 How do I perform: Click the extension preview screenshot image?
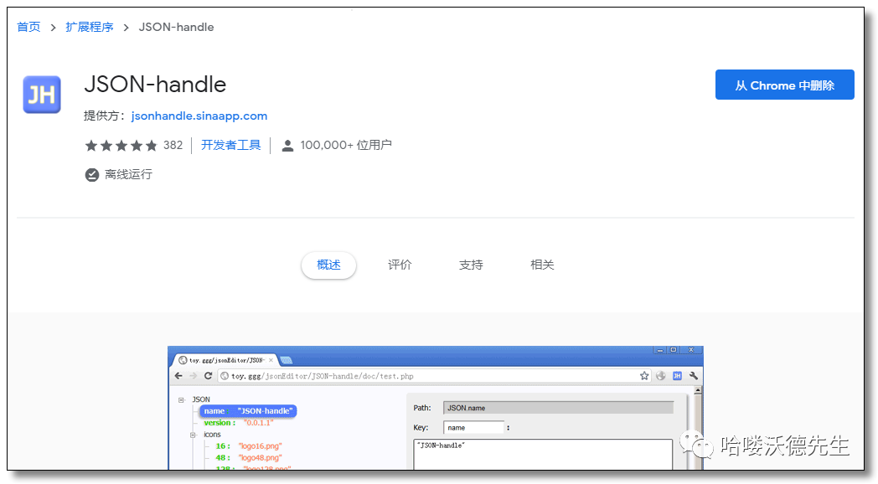436,408
